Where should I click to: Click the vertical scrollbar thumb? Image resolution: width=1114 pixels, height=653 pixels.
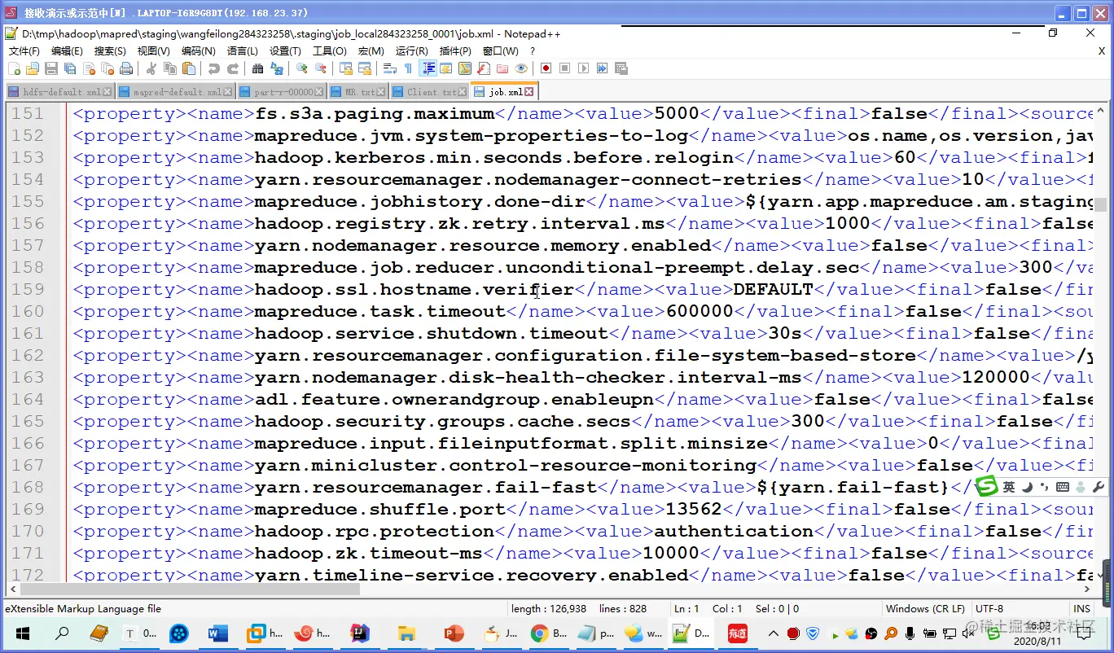pyautogui.click(x=1100, y=204)
